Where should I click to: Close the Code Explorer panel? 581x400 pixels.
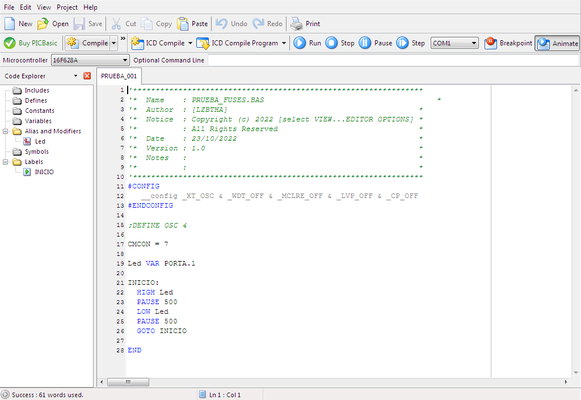click(87, 76)
